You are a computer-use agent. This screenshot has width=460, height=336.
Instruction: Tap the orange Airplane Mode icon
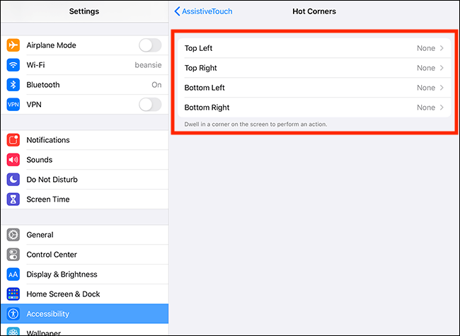13,45
